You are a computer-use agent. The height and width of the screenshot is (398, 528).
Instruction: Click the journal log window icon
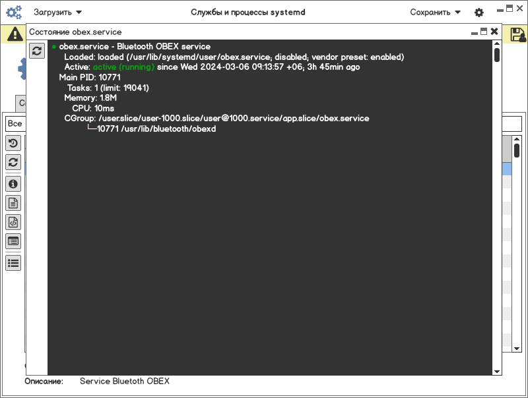point(13,241)
